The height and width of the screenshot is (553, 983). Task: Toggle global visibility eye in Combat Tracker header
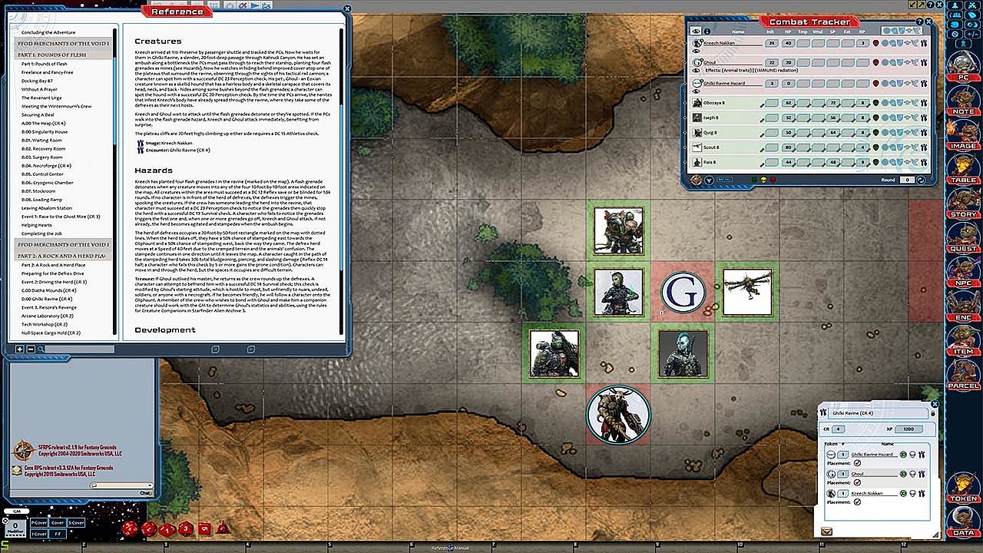pyautogui.click(x=697, y=31)
